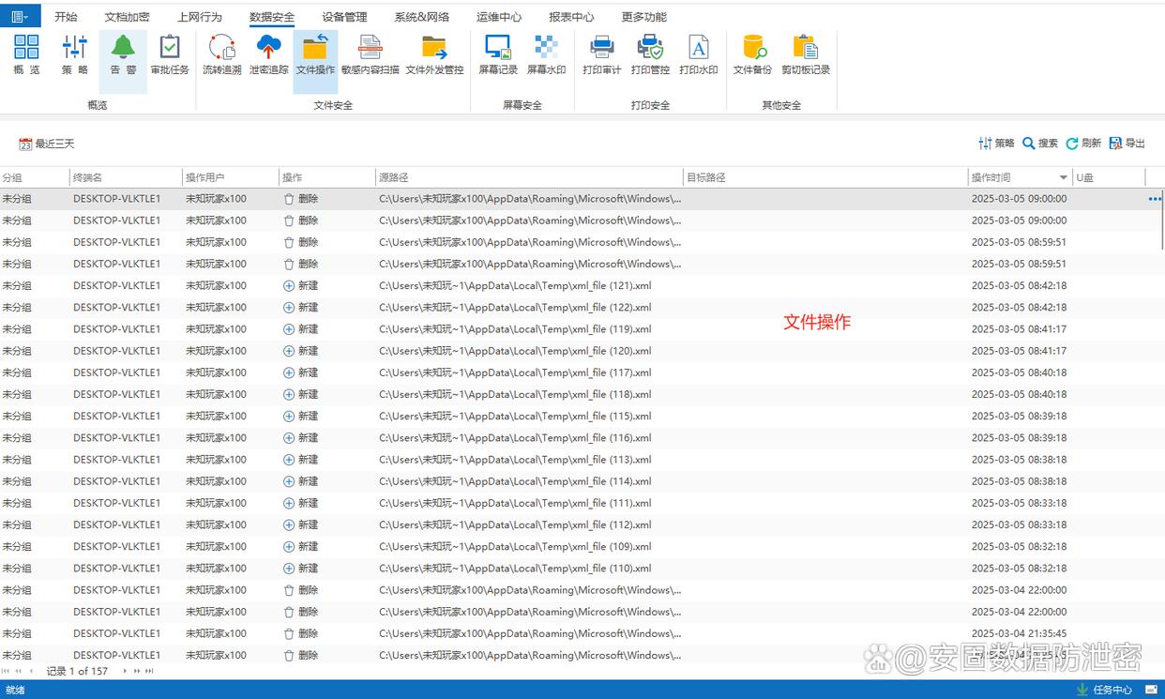
Task: Click the 搜索 search button
Action: pos(1039,144)
